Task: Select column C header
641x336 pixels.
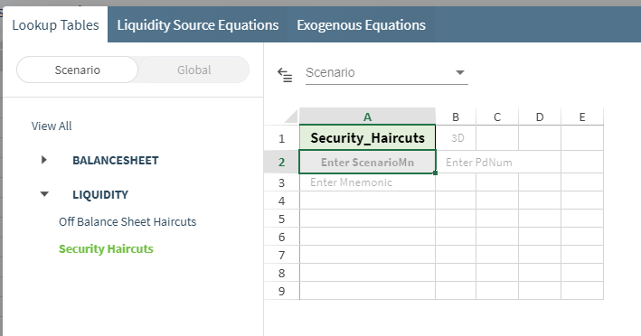Action: click(497, 117)
